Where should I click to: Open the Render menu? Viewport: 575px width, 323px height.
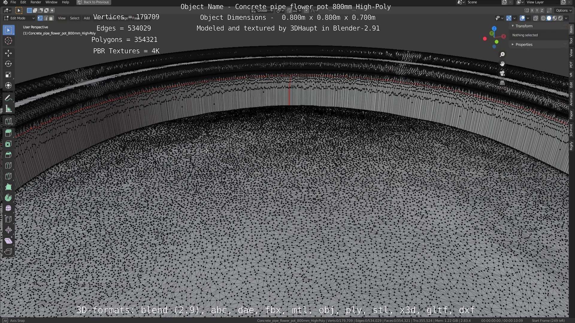coord(36,2)
